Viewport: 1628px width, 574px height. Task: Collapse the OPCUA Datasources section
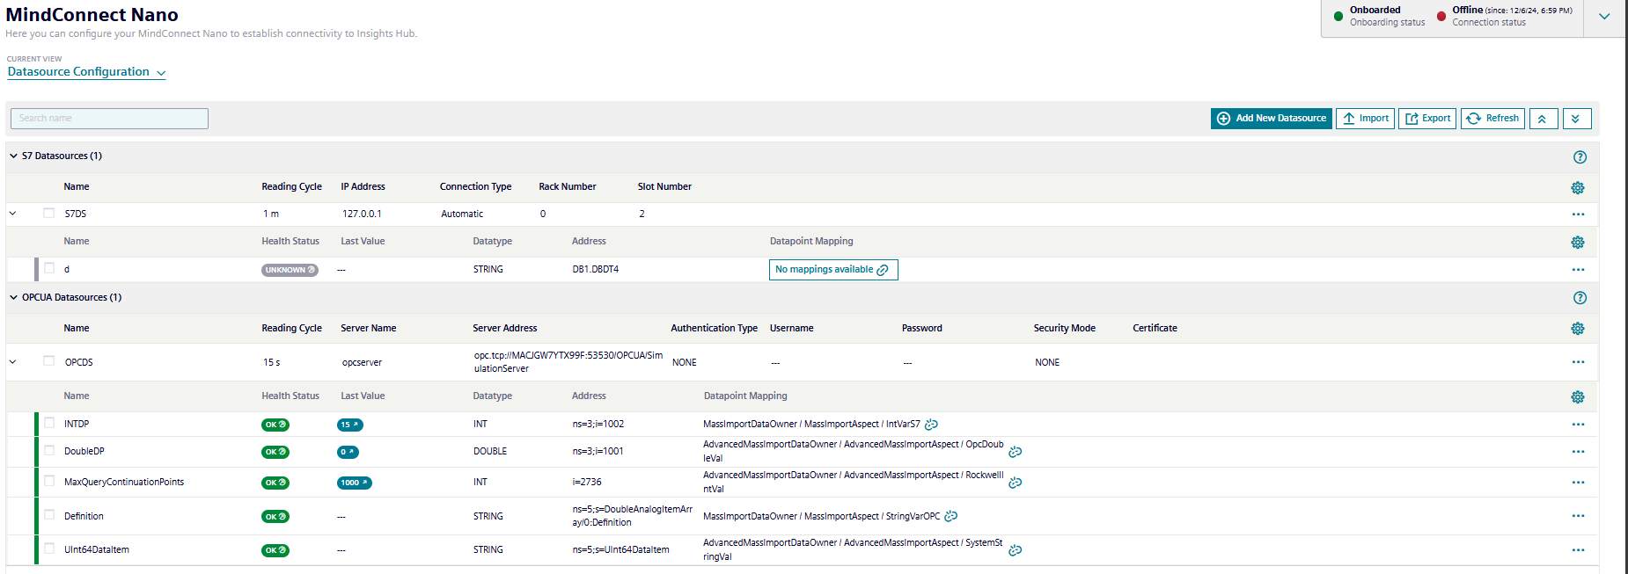[13, 297]
